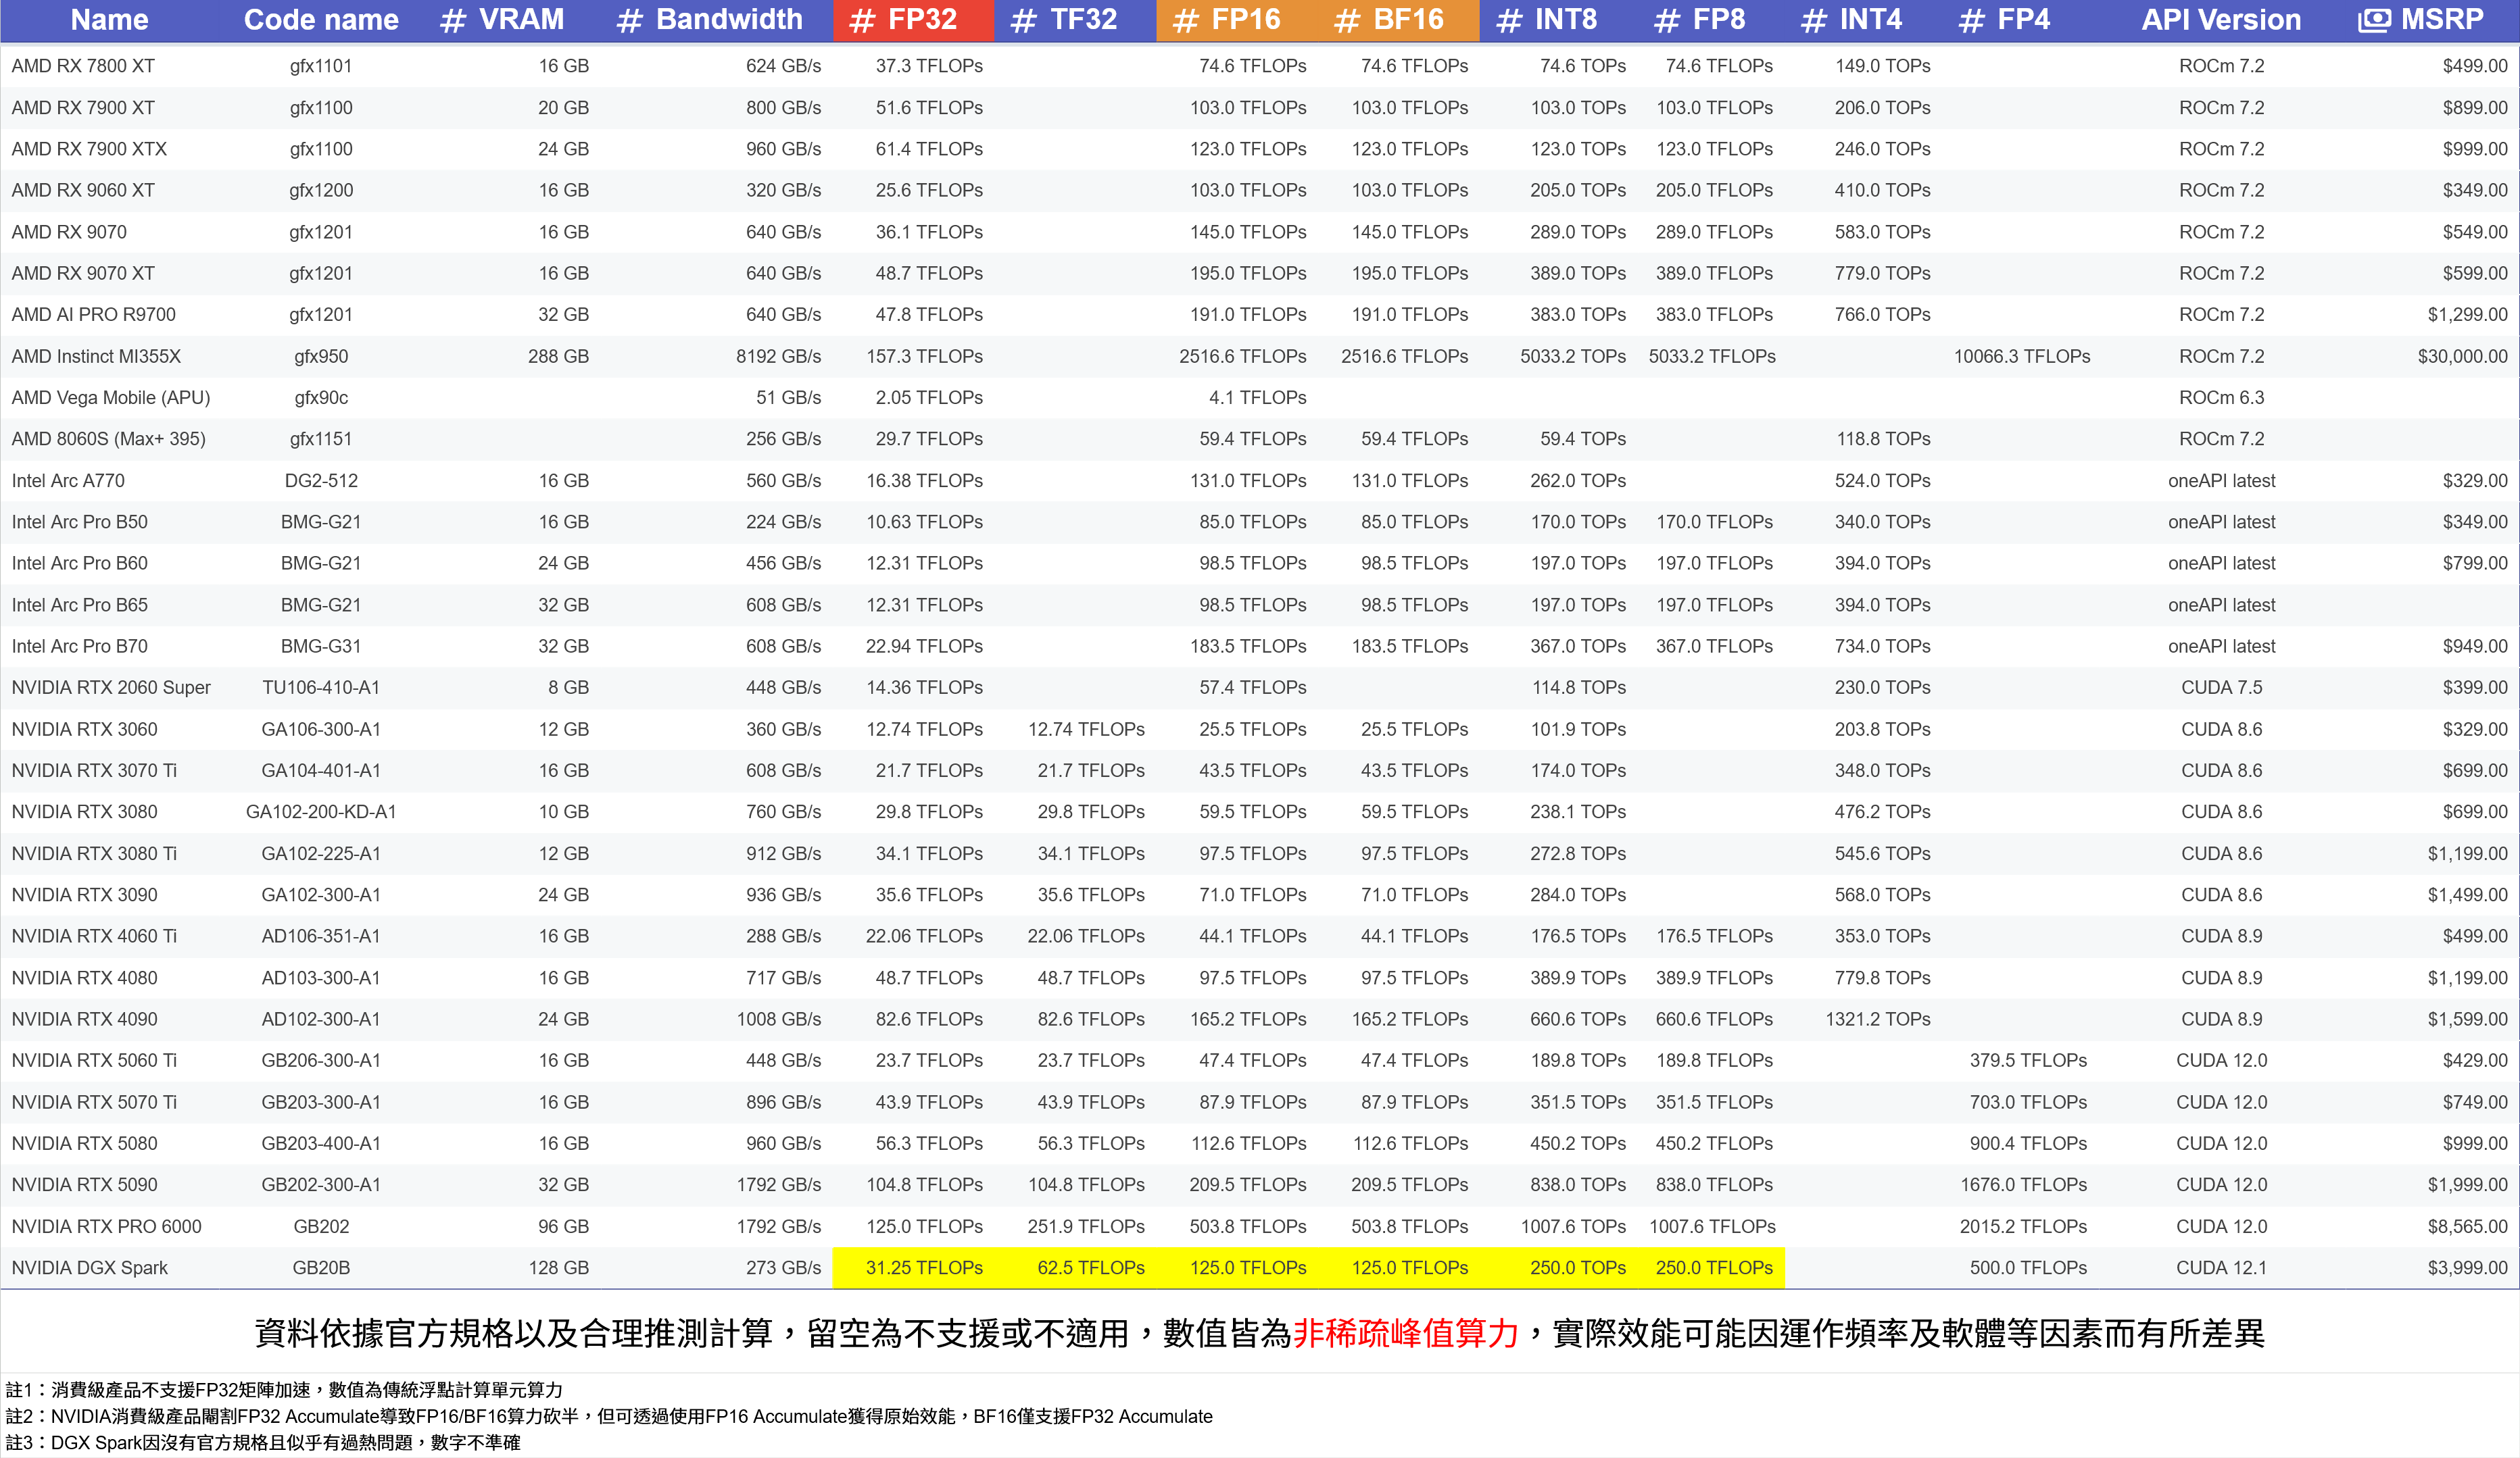Sort by the API Version column header
The height and width of the screenshot is (1458, 2520).
tap(2221, 20)
